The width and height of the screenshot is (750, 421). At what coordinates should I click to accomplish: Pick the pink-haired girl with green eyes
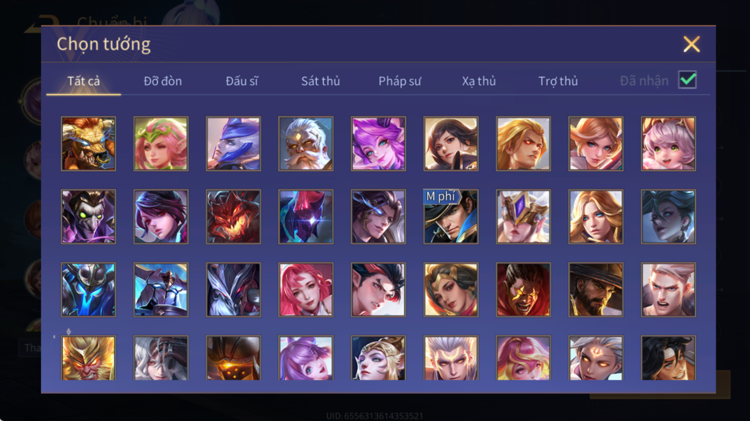click(668, 144)
